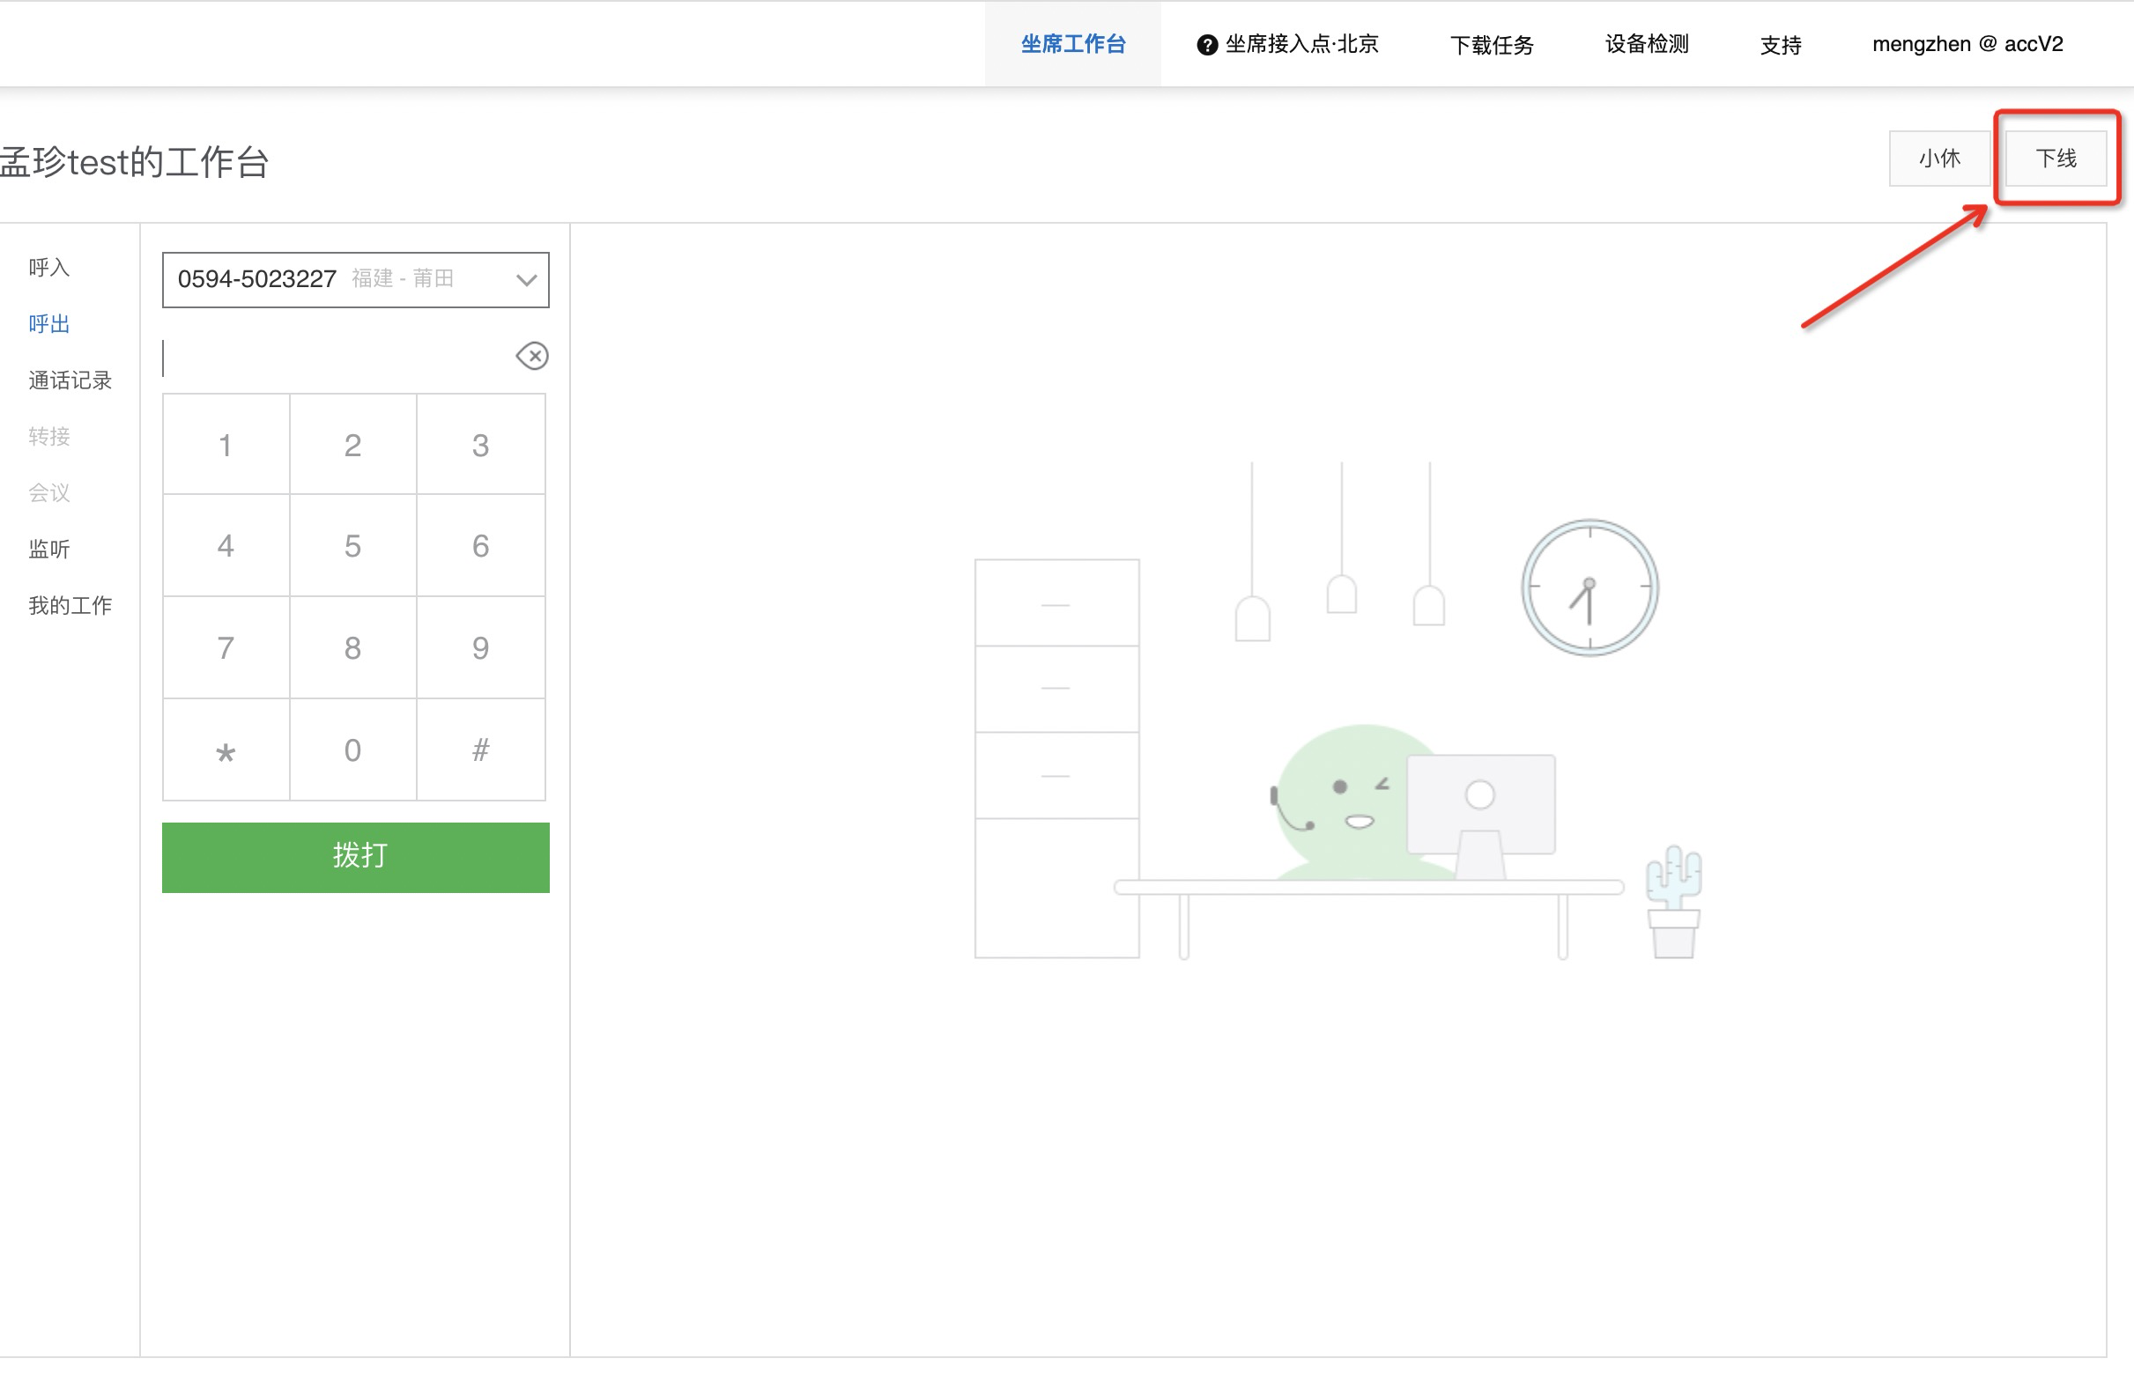
Task: Click the help icon beside 坐席接入点
Action: click(1207, 45)
